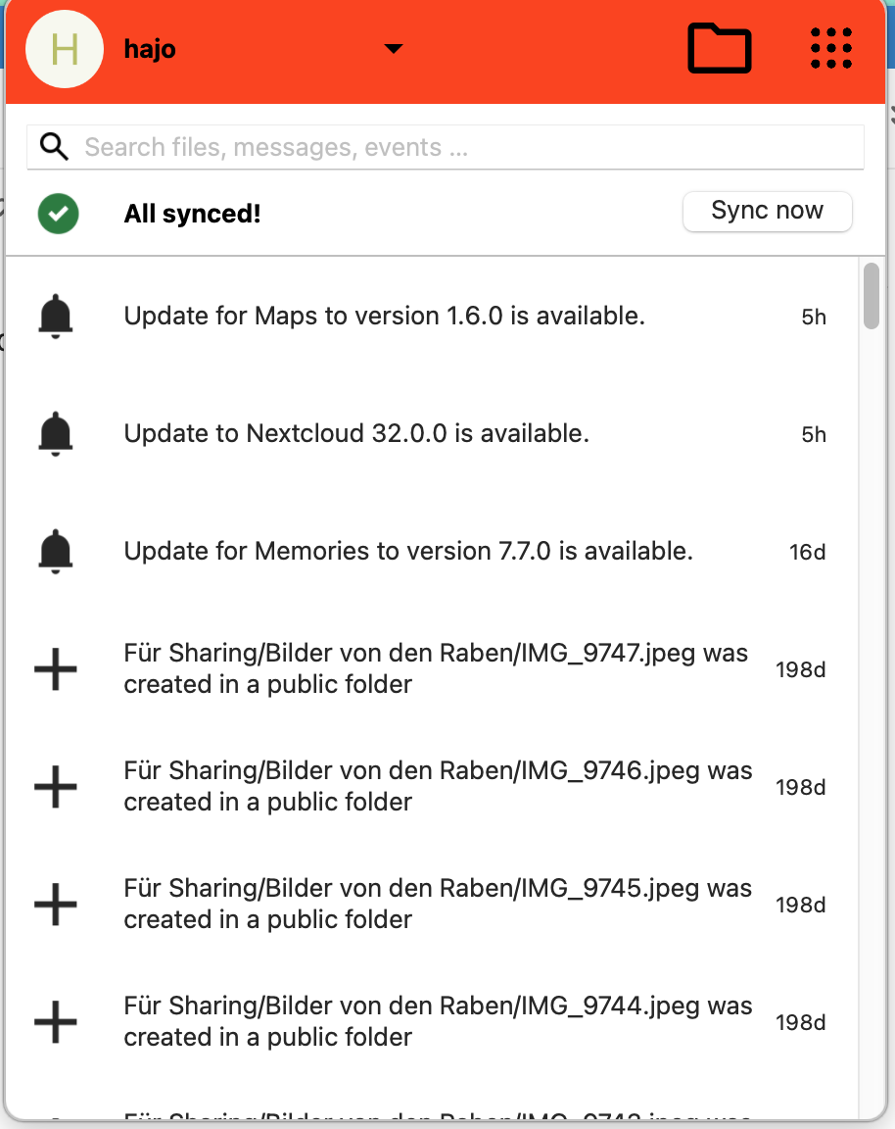The width and height of the screenshot is (895, 1129).
Task: Click the bell icon for Maps update
Action: tap(56, 317)
